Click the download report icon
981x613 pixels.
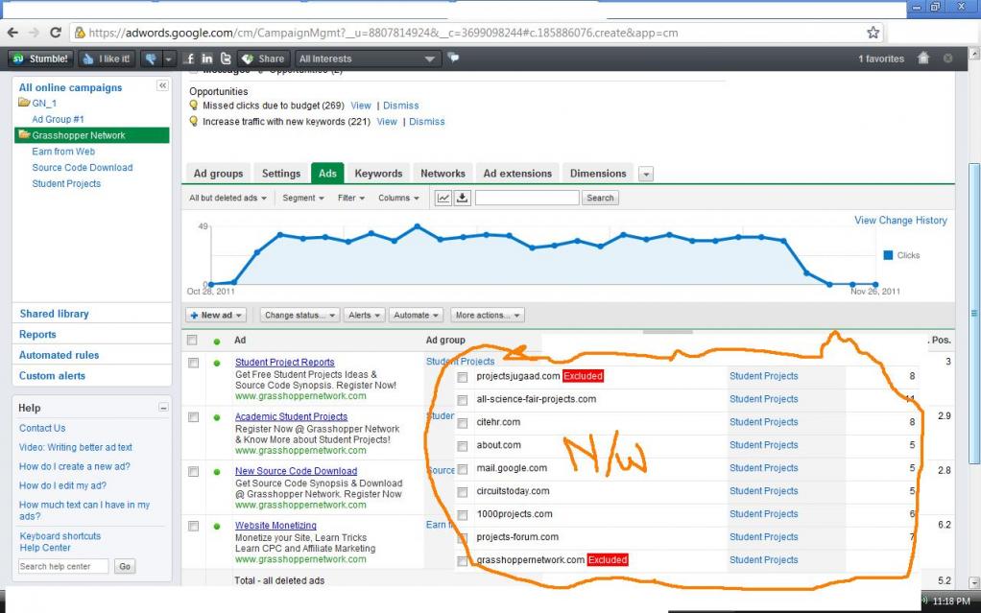click(x=463, y=198)
